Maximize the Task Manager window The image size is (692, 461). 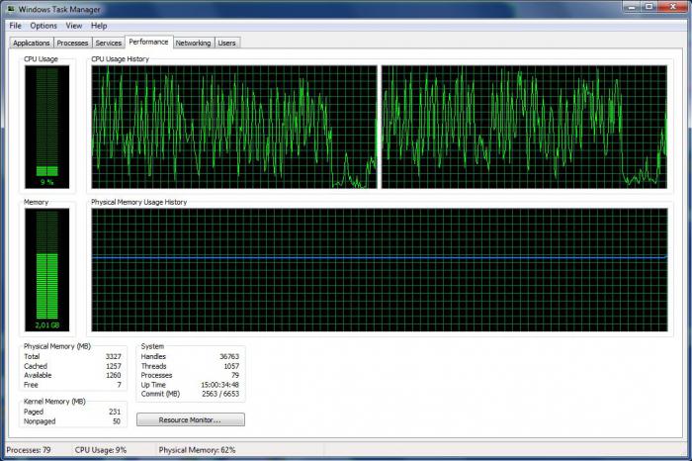click(649, 7)
